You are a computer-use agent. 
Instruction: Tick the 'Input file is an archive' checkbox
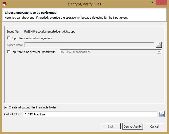[x=9, y=52]
